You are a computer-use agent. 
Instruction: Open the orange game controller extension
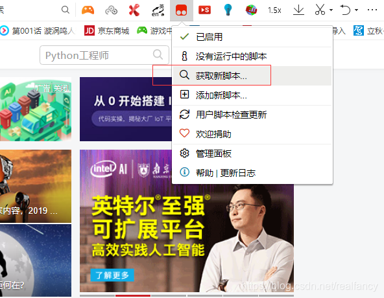[x=88, y=10]
